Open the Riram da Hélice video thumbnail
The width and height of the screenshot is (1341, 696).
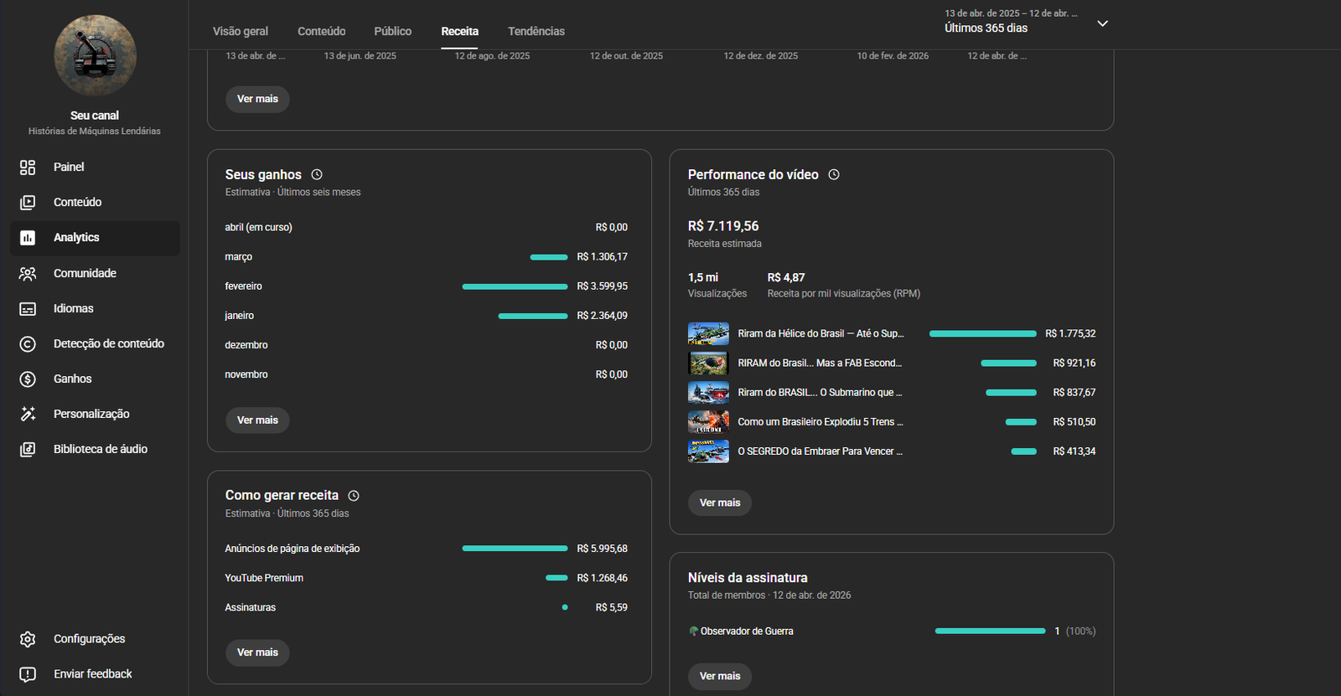(708, 334)
